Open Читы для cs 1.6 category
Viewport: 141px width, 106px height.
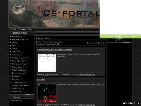pos(18,40)
